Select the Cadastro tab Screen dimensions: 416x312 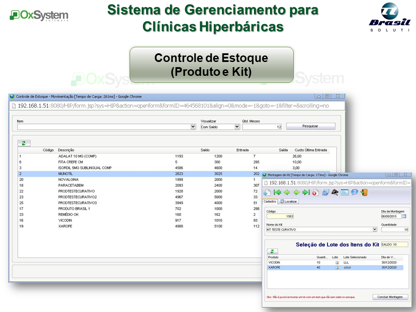tap(270, 201)
